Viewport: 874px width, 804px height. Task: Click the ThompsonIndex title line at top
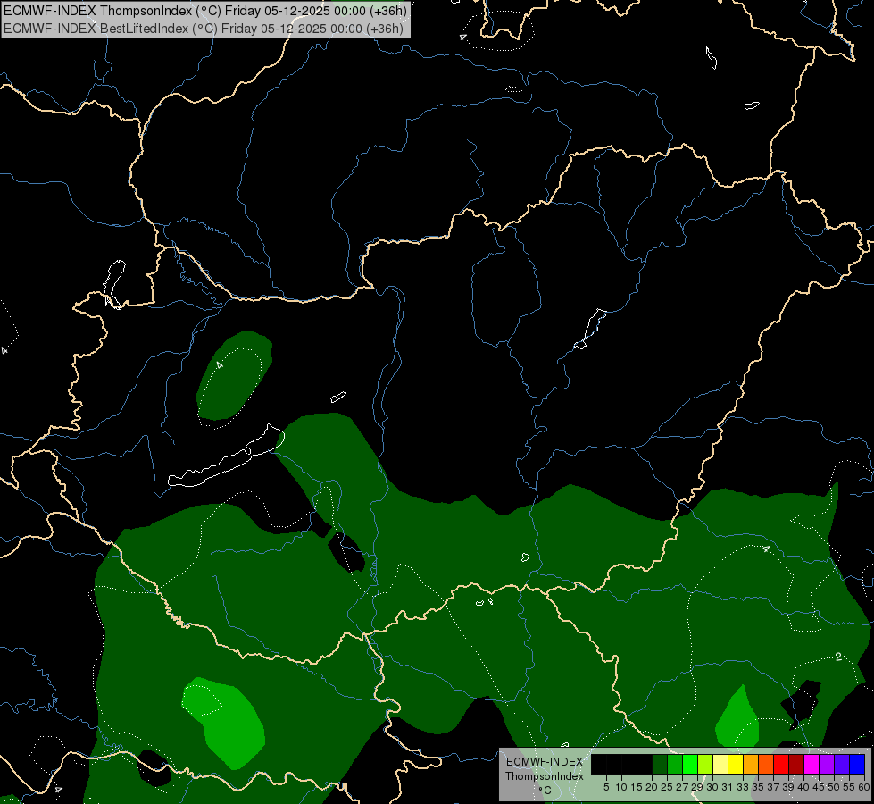(x=205, y=11)
